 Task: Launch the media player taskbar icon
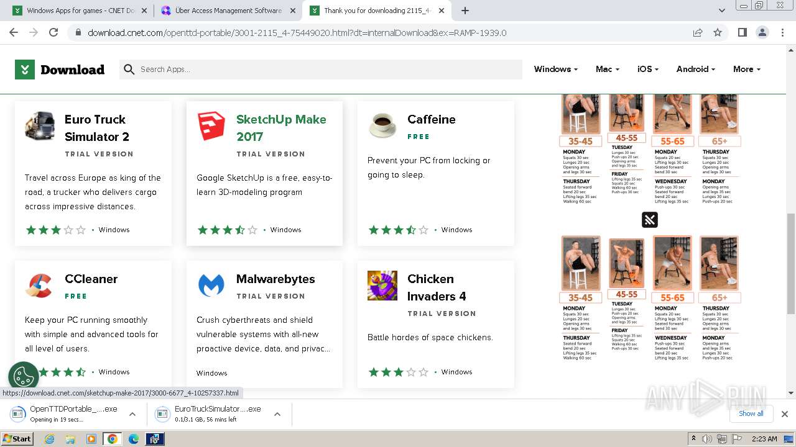pos(91,439)
